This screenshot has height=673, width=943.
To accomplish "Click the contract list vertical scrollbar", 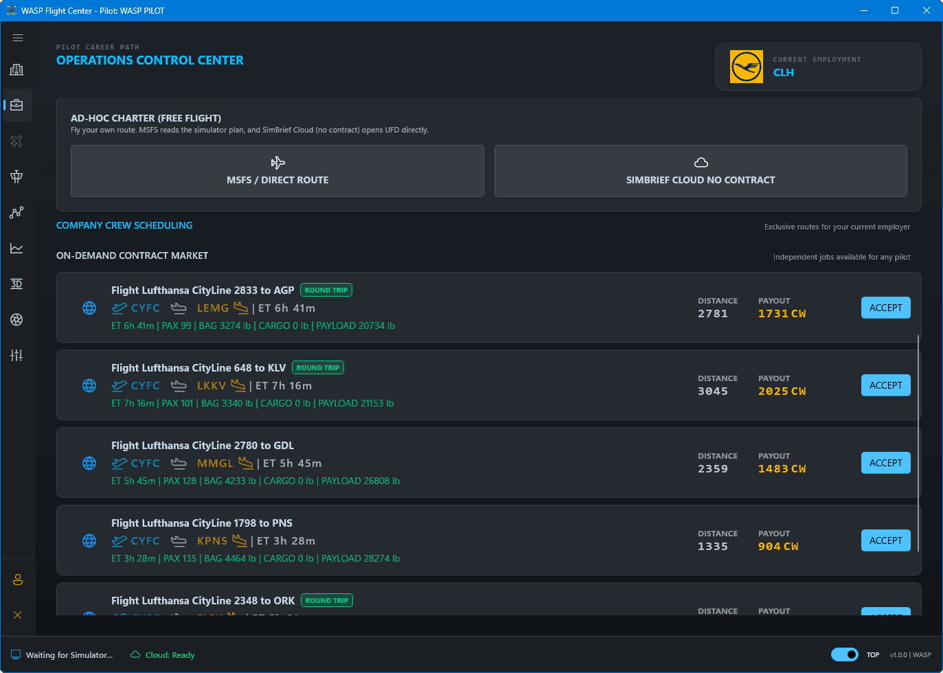I will pos(918,444).
